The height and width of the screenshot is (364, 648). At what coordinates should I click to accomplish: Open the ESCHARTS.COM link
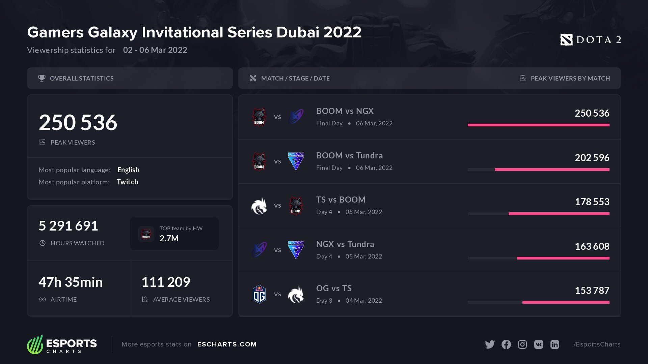coord(227,344)
